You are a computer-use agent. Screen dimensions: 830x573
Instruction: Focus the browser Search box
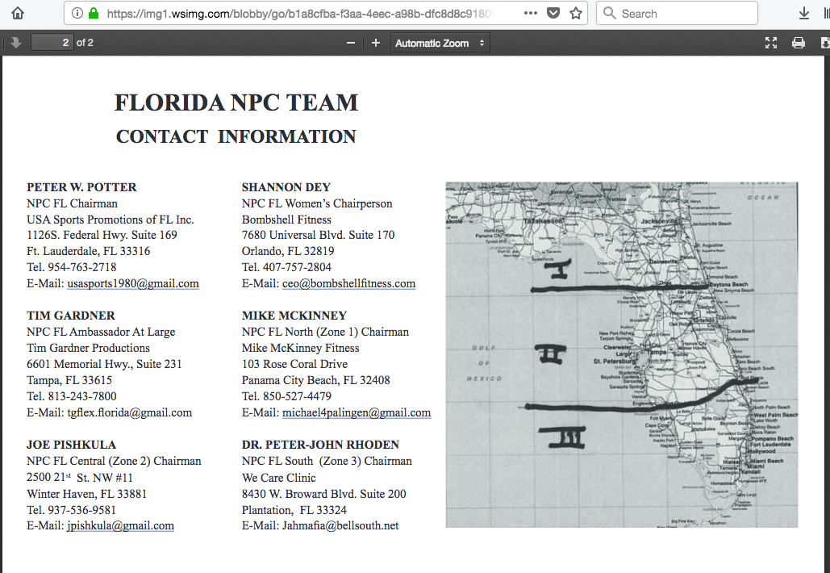click(x=677, y=13)
